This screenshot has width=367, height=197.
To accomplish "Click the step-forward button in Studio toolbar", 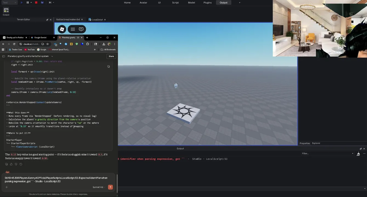I will (50, 2).
